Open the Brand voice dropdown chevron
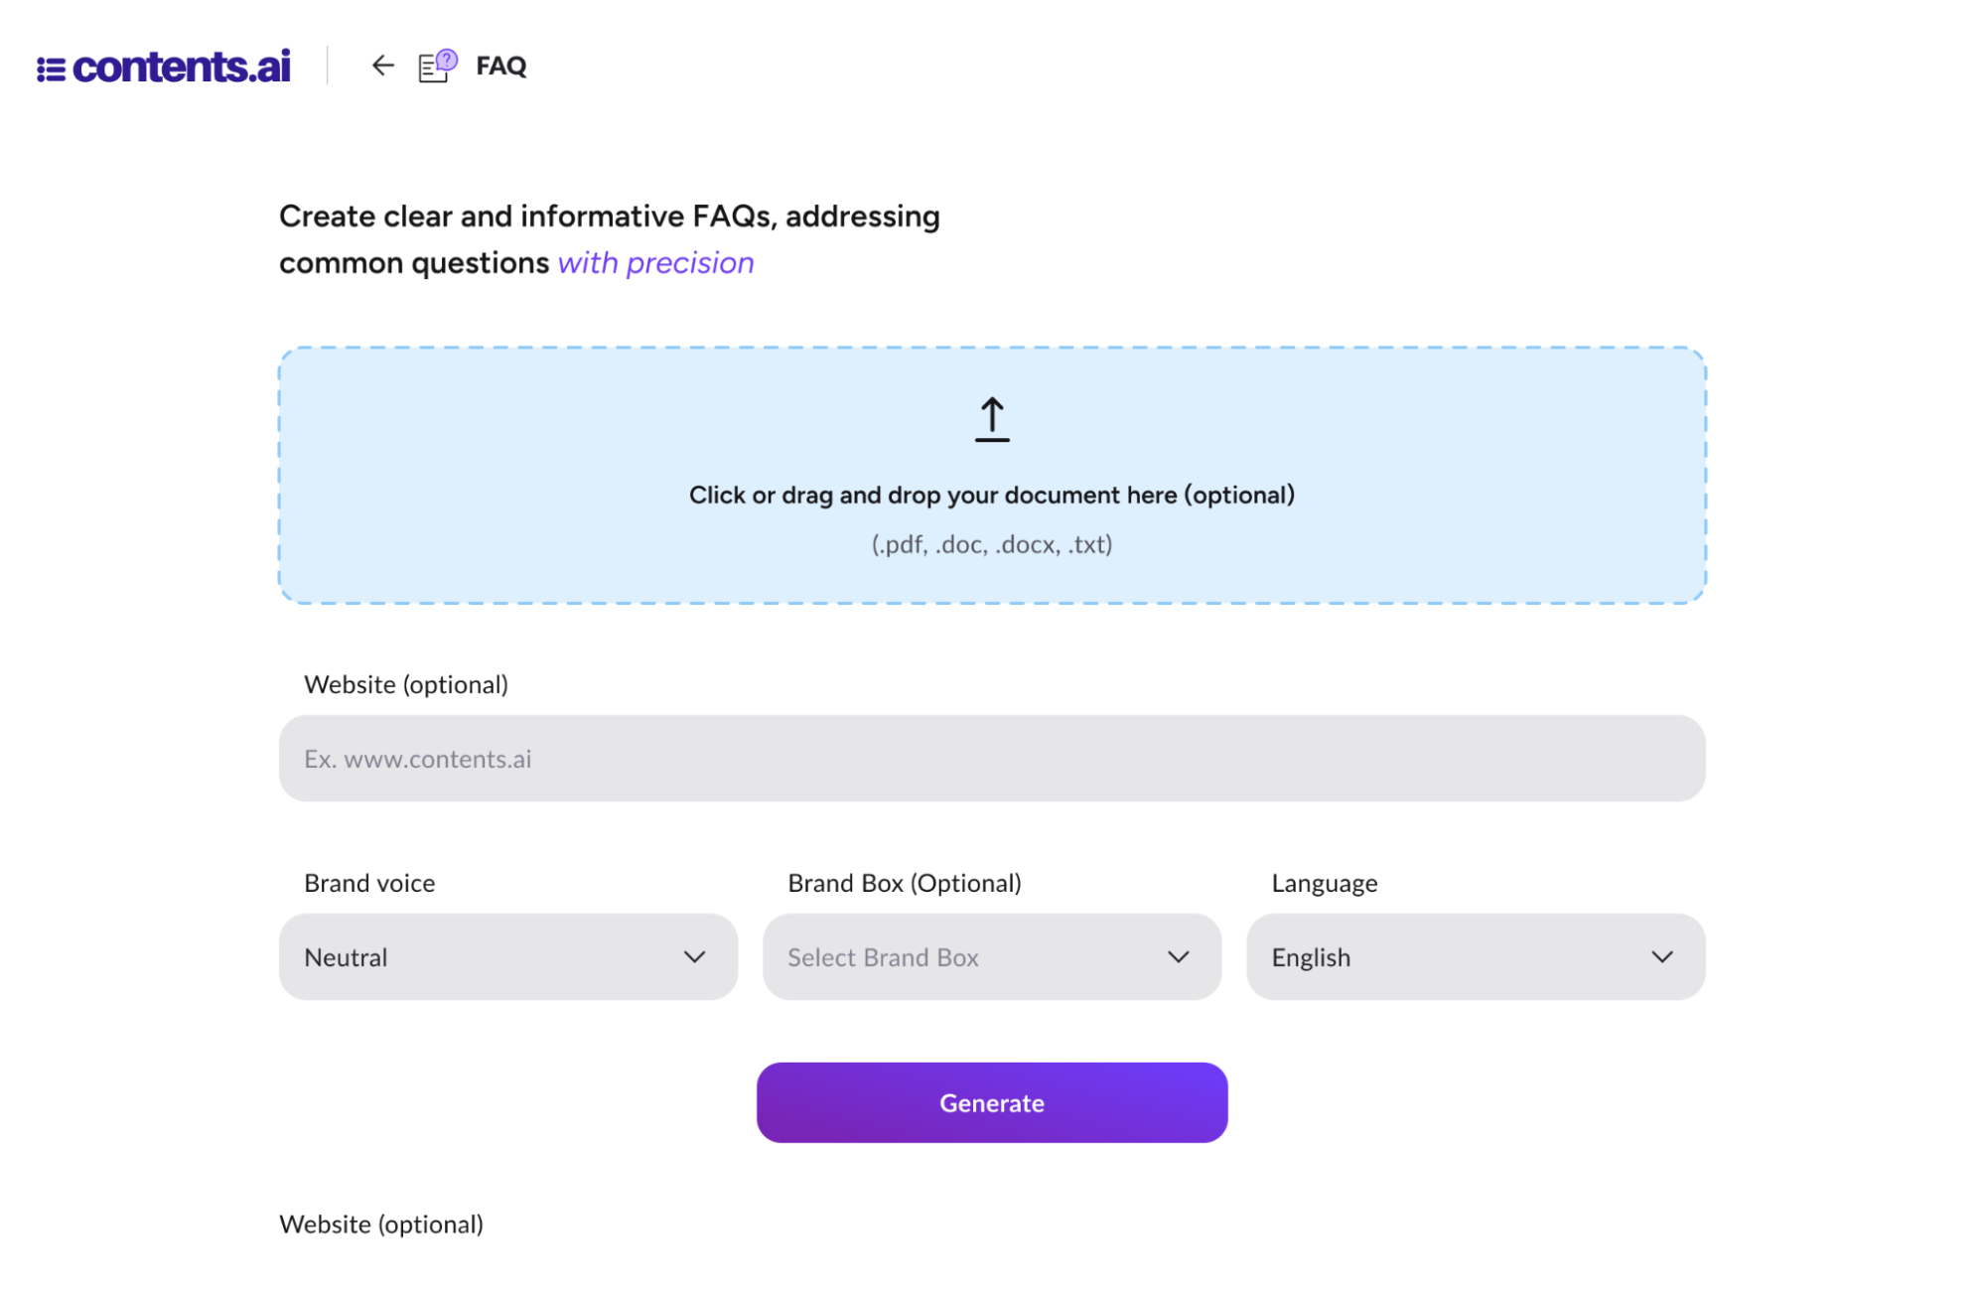Image resolution: width=1985 pixels, height=1291 pixels. click(695, 956)
